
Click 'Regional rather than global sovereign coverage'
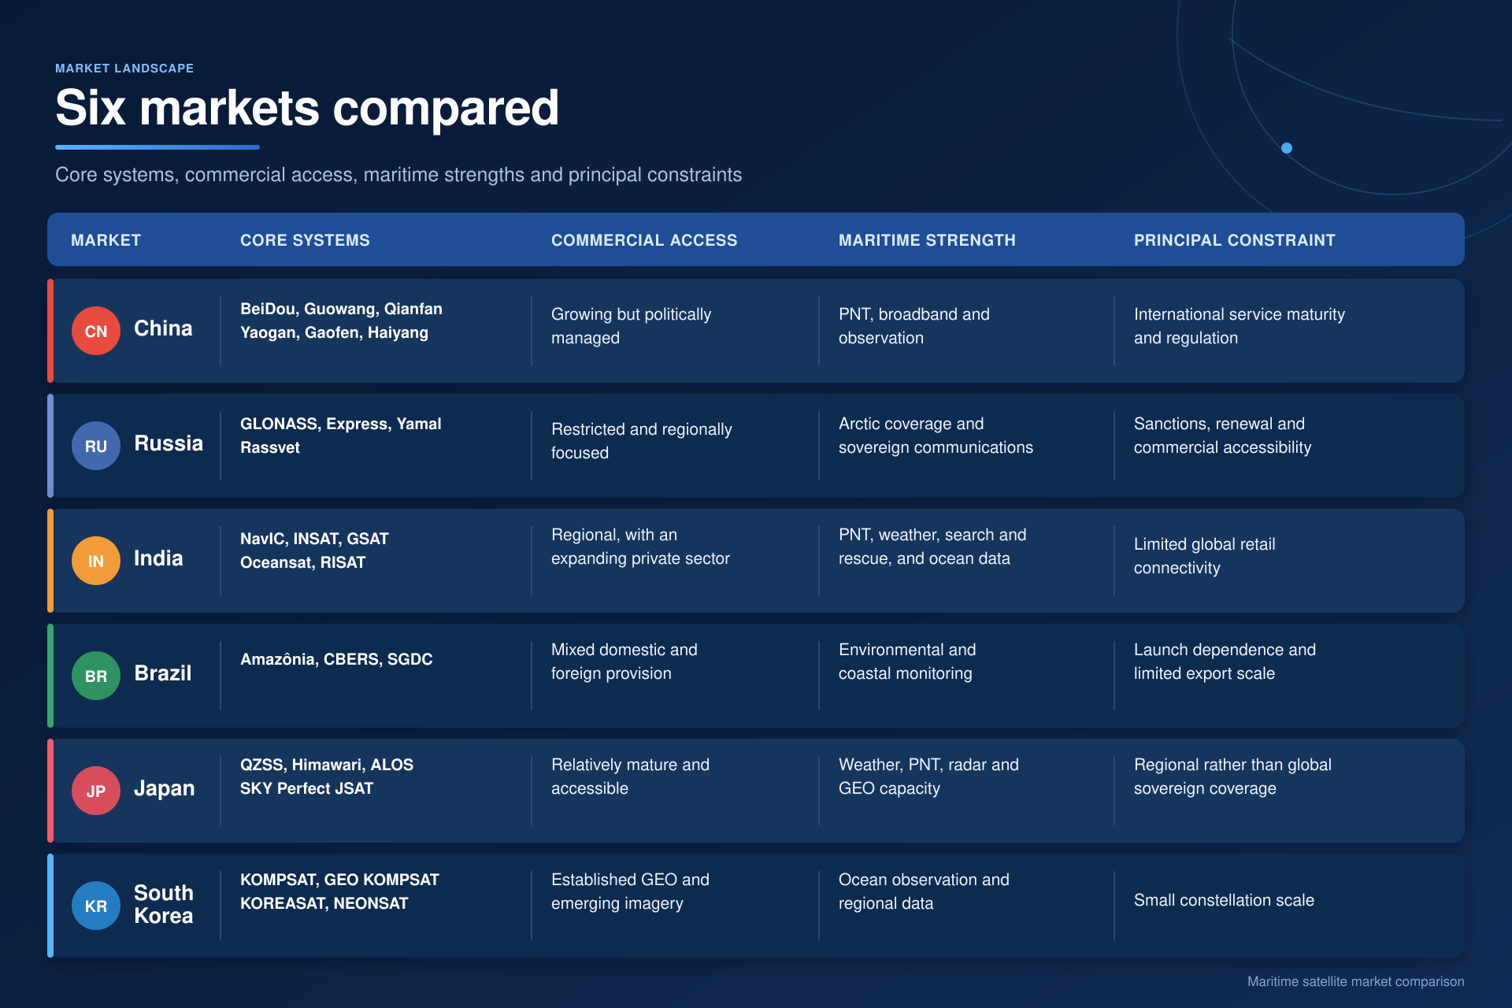[x=1232, y=776]
